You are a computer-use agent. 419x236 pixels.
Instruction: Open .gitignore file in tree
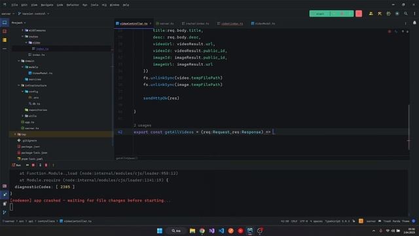pyautogui.click(x=27, y=140)
